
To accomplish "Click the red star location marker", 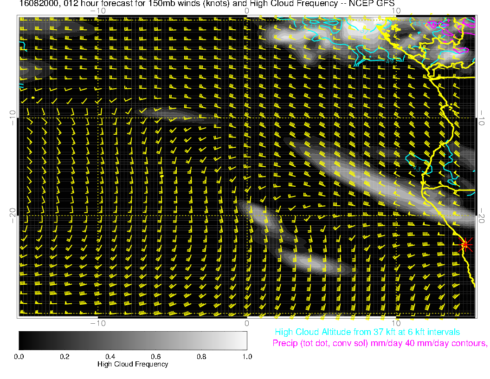I will pos(465,244).
